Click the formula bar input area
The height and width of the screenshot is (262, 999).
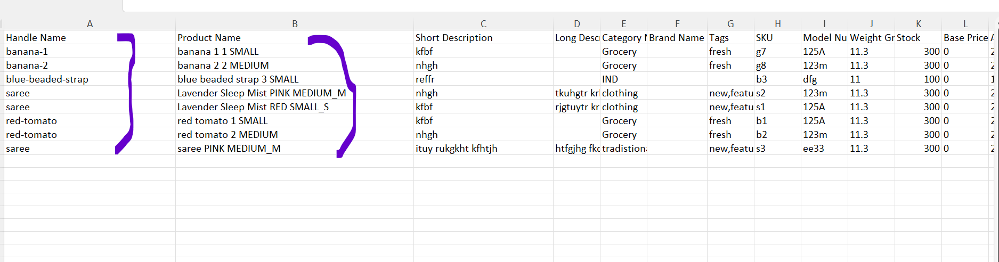point(561,5)
